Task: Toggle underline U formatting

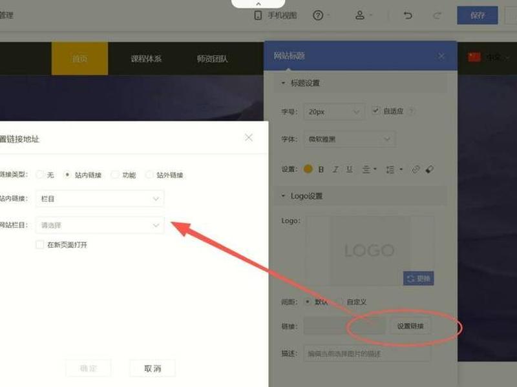Action: pyautogui.click(x=350, y=170)
